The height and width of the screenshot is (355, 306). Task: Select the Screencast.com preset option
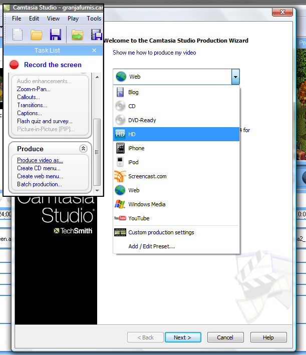tap(147, 176)
